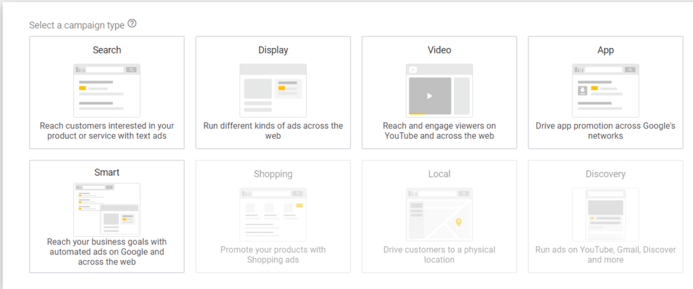Click the Discovery campaign illustration

click(606, 215)
